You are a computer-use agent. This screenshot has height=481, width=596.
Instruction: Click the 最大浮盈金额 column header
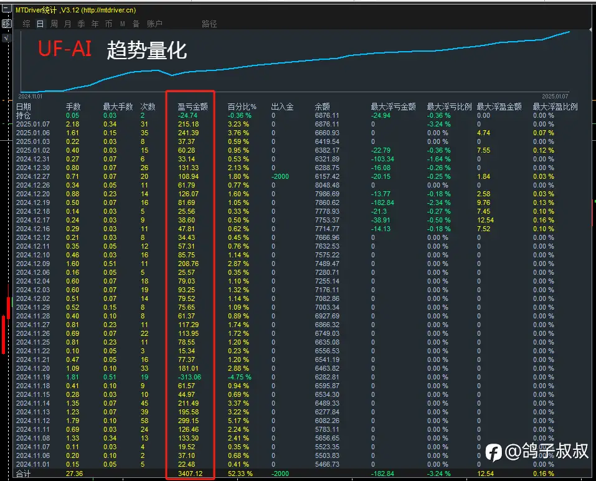pyautogui.click(x=499, y=107)
